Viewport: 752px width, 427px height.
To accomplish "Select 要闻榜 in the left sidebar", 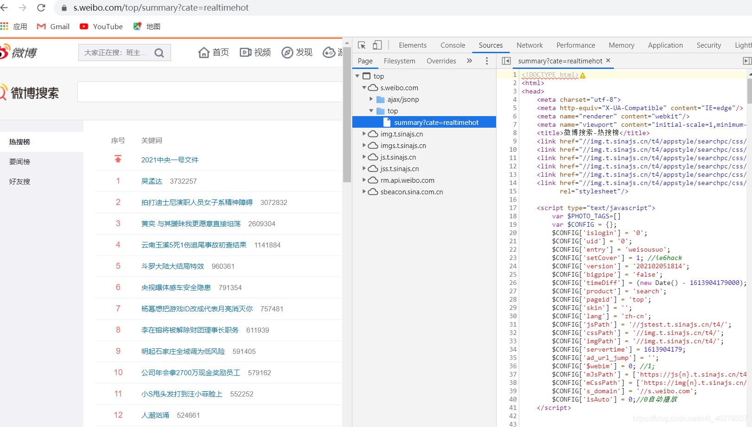I will pos(19,161).
